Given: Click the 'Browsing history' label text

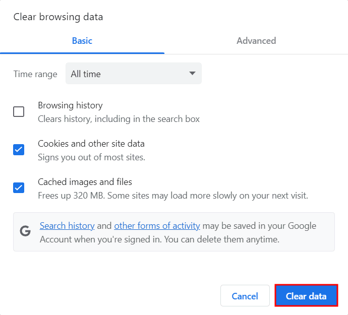Looking at the screenshot, I should 70,105.
